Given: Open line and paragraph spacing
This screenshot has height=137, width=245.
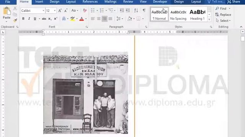Looking at the screenshot, I should click(x=118, y=19).
